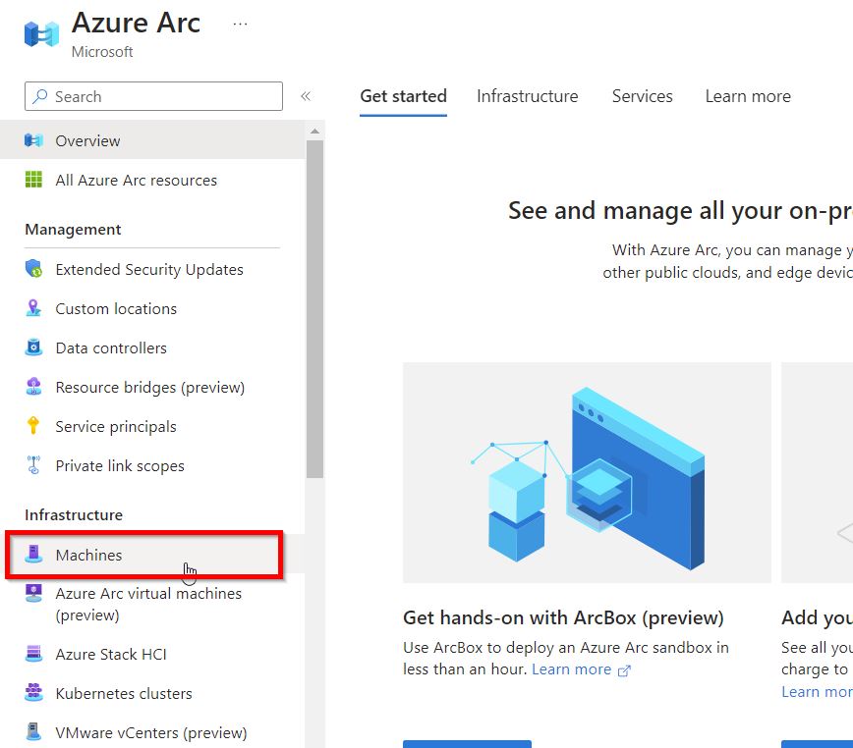Click the Extended Security Updates shield icon
The width and height of the screenshot is (853, 748).
33,269
